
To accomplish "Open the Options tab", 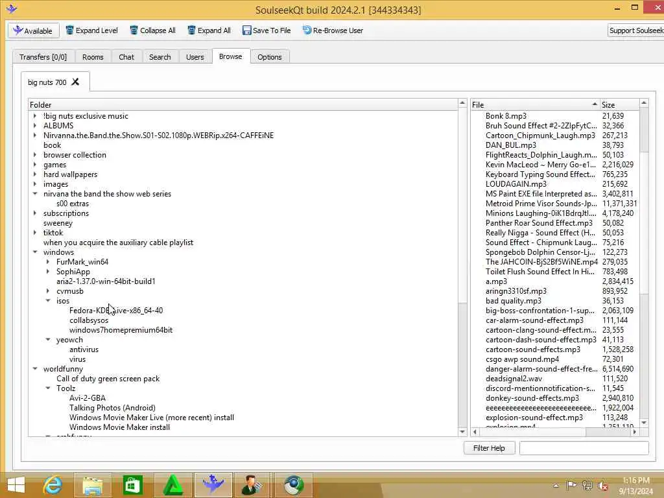I will [269, 57].
